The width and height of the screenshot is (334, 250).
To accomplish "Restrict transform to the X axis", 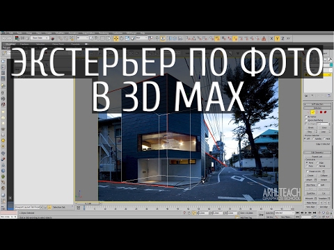I will (x=271, y=38).
